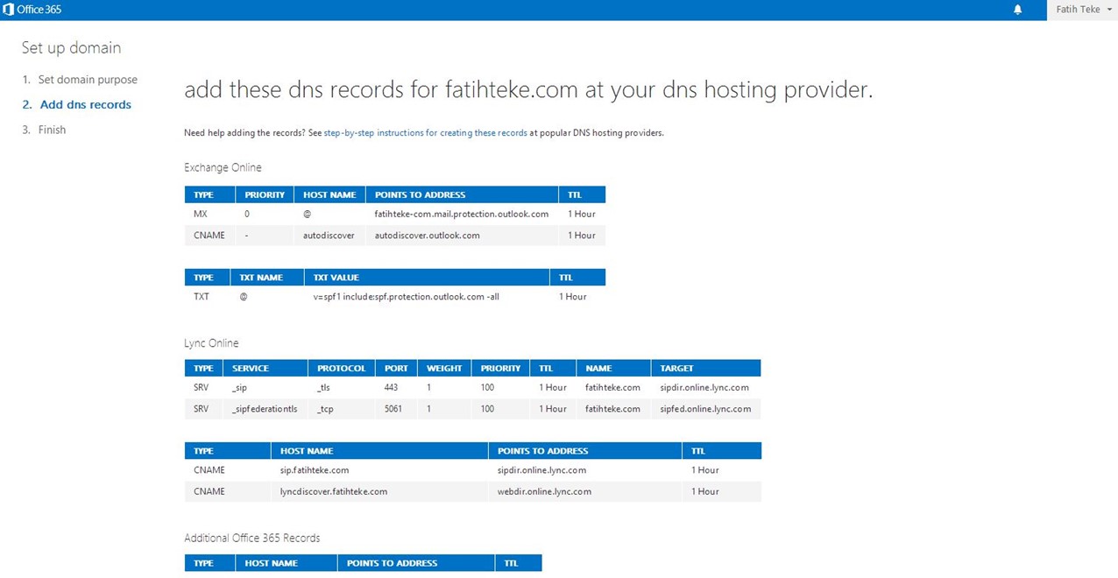Click the WEIGHT column header in Lync table
Viewport: 1118px width, 578px height.
coord(444,369)
